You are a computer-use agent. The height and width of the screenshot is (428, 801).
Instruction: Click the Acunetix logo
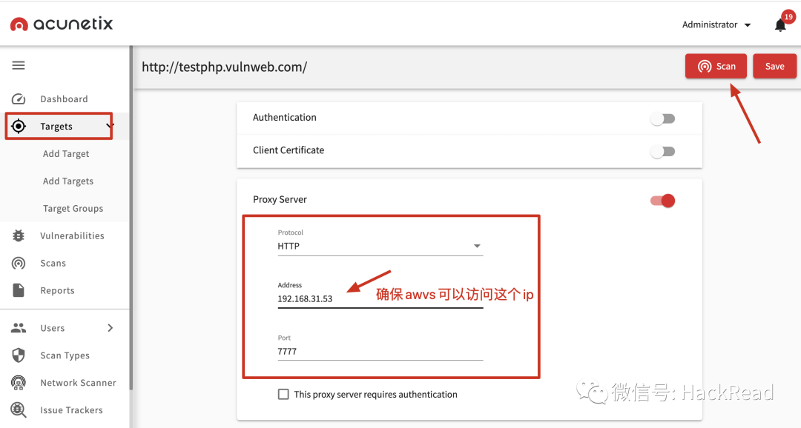(62, 24)
